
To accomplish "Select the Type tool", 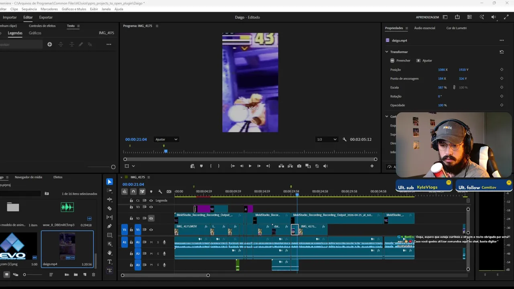I will point(110,262).
